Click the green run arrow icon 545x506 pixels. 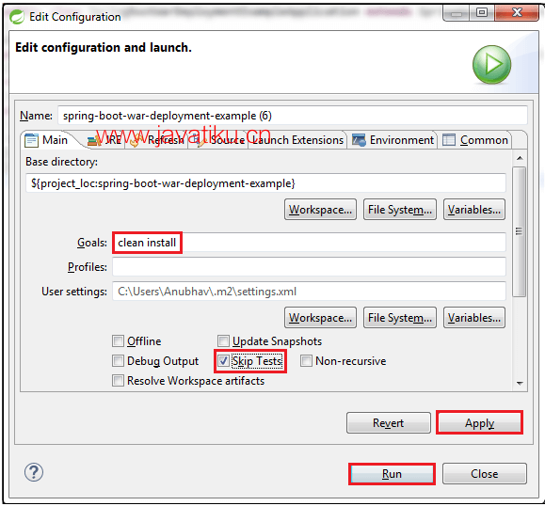492,65
